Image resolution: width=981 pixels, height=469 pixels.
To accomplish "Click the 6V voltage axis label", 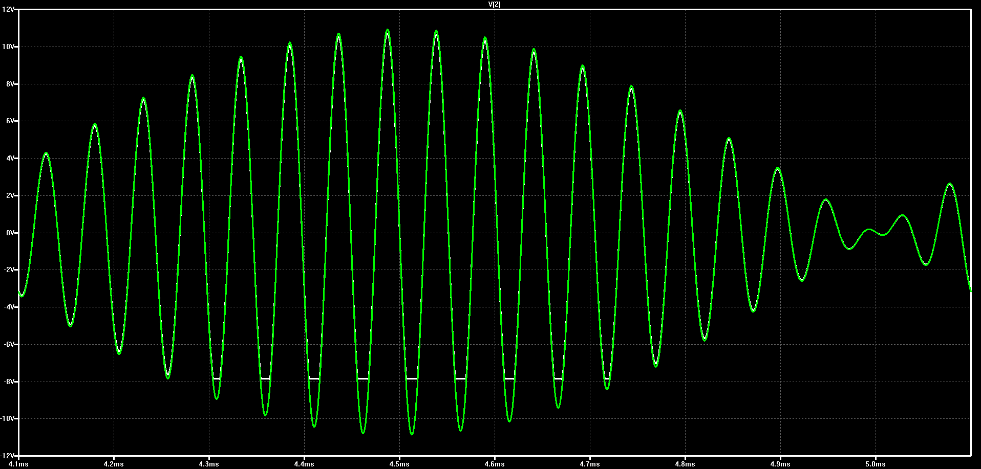I will (x=10, y=121).
